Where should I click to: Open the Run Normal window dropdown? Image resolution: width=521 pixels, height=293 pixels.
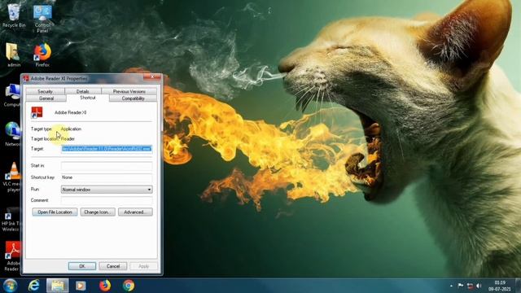tap(107, 190)
